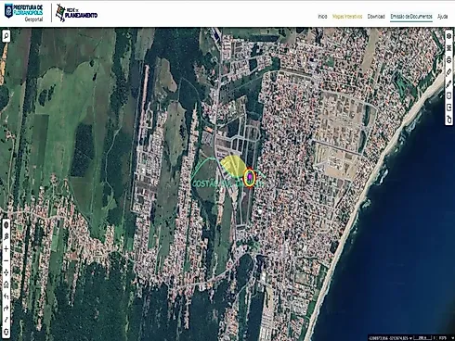
Task: Open the Ajuda menu item
Action: (442, 17)
